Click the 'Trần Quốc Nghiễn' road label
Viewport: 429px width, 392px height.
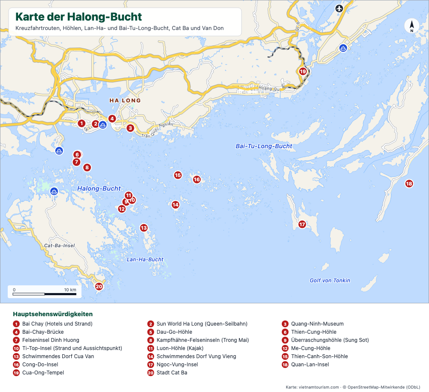tap(157, 130)
